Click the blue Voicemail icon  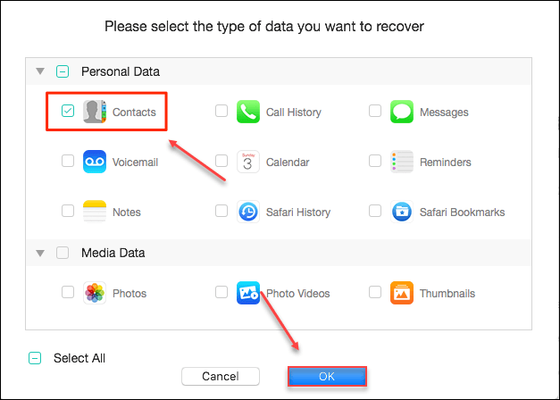coord(95,162)
